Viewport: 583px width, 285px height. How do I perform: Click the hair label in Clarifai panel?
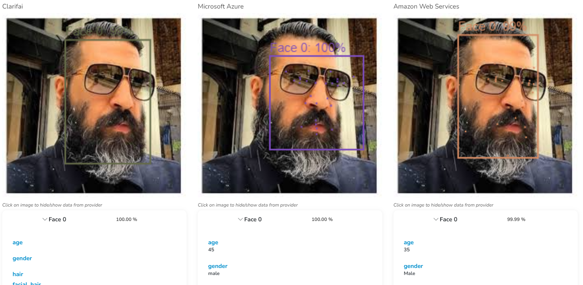pos(18,274)
